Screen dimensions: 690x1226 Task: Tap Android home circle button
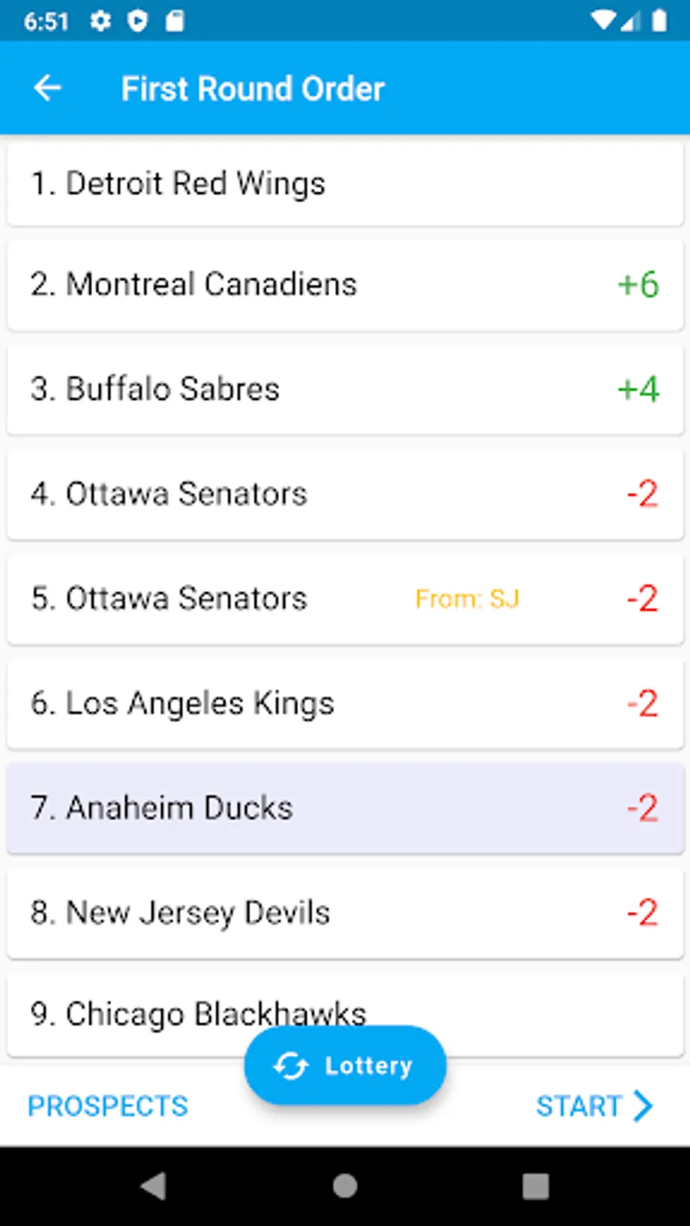pyautogui.click(x=345, y=1186)
